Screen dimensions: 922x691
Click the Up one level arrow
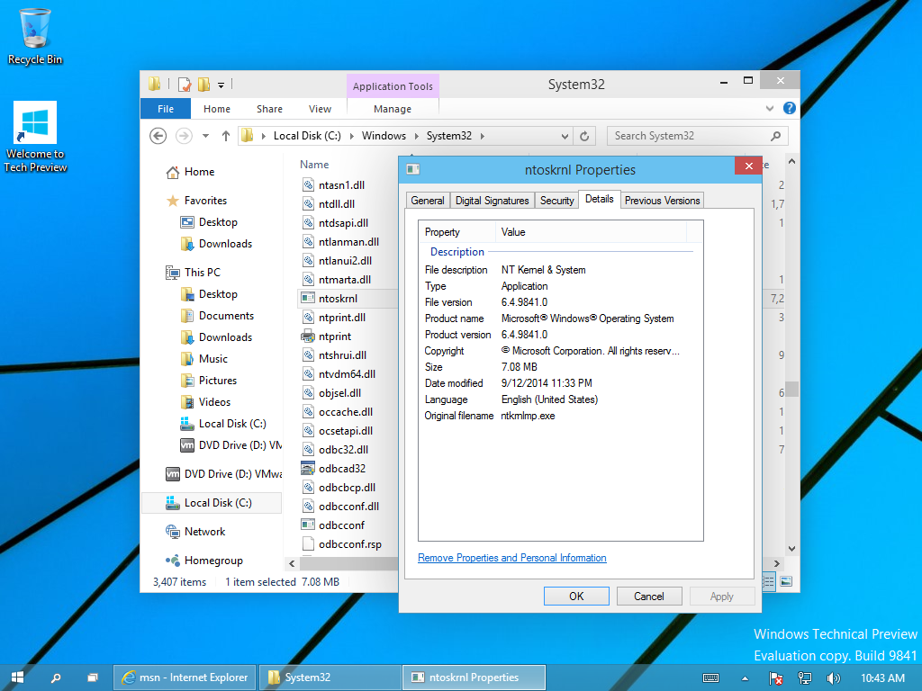coord(226,136)
